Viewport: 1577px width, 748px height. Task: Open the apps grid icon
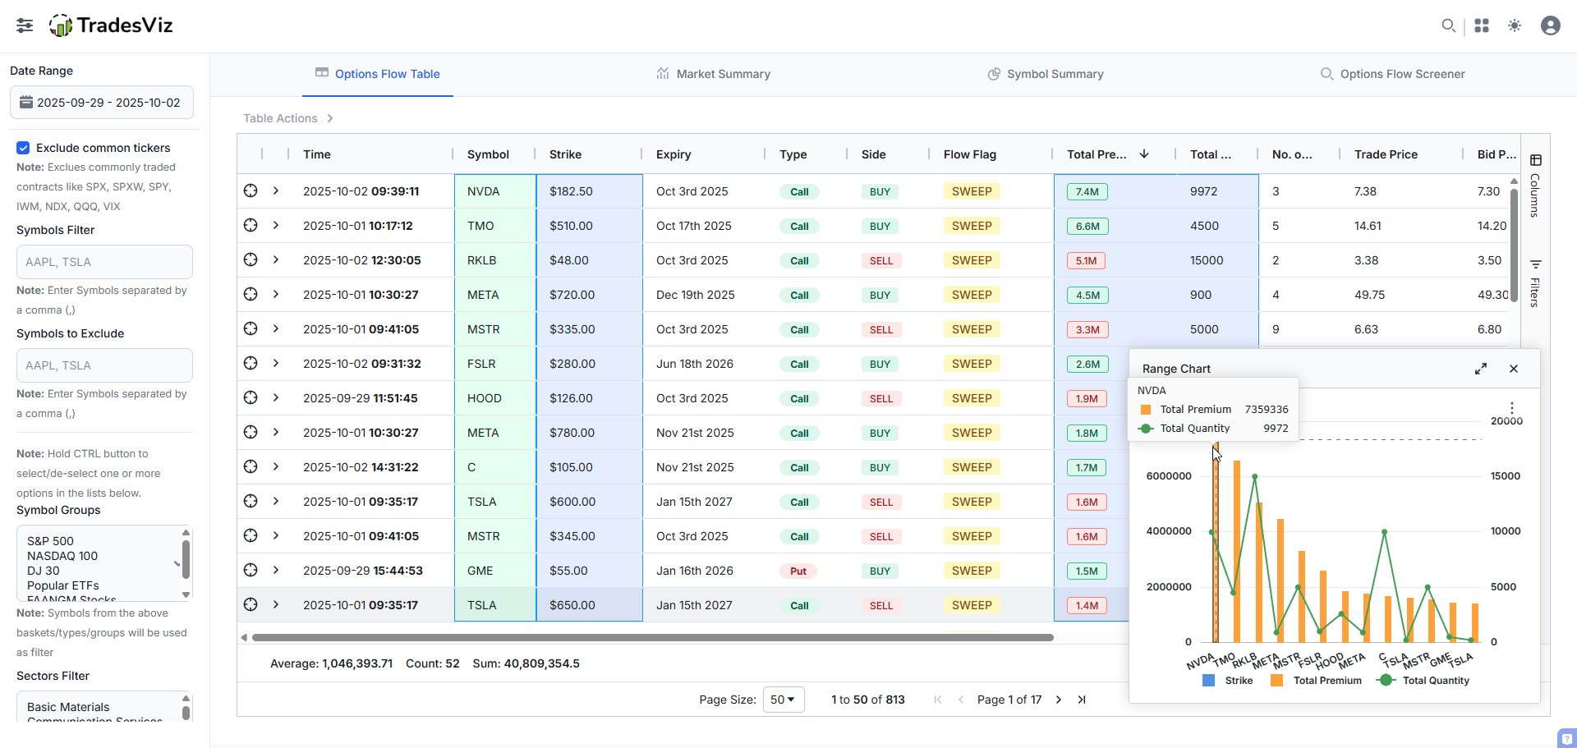tap(1482, 25)
